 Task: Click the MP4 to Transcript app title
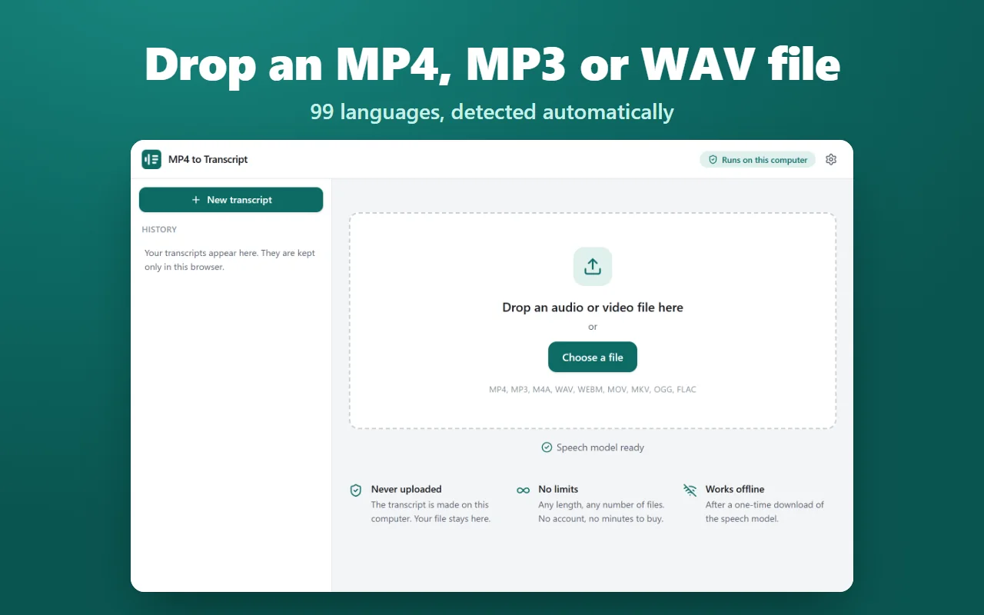coord(208,160)
